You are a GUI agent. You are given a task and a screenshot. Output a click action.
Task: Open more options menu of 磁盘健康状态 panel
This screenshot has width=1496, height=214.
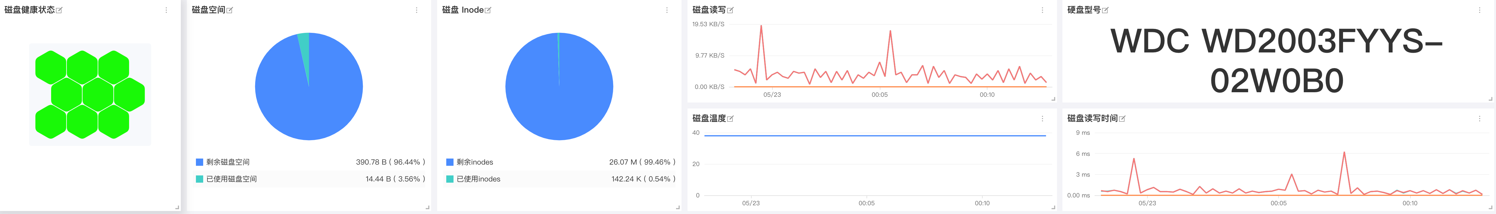click(166, 11)
